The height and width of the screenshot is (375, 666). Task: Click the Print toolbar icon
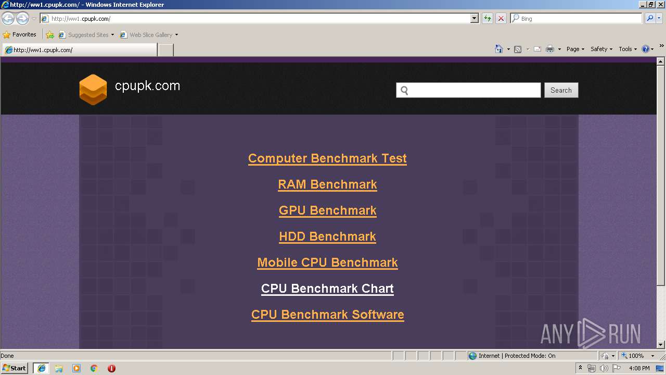click(550, 49)
